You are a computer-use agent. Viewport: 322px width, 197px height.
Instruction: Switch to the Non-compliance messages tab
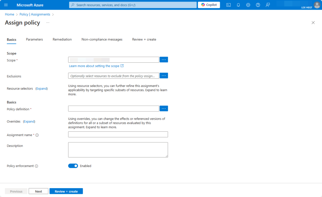102,39
